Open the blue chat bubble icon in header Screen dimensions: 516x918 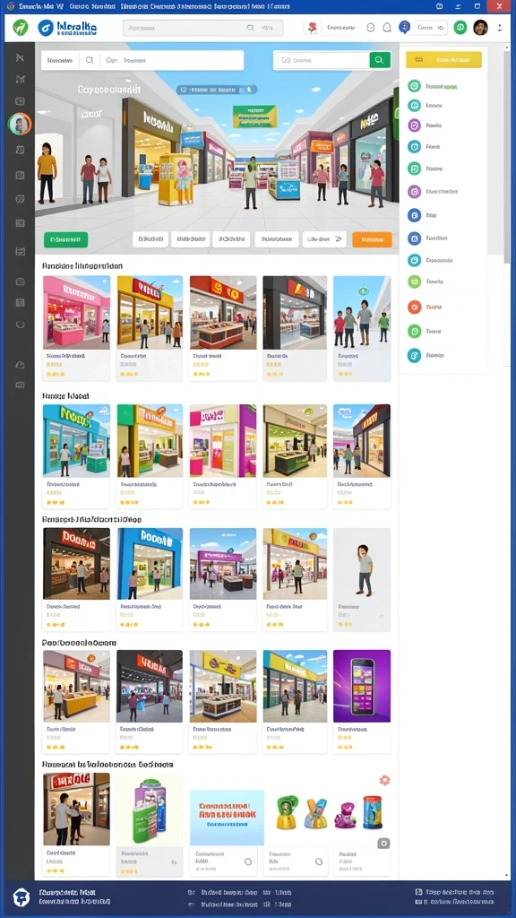click(x=404, y=27)
